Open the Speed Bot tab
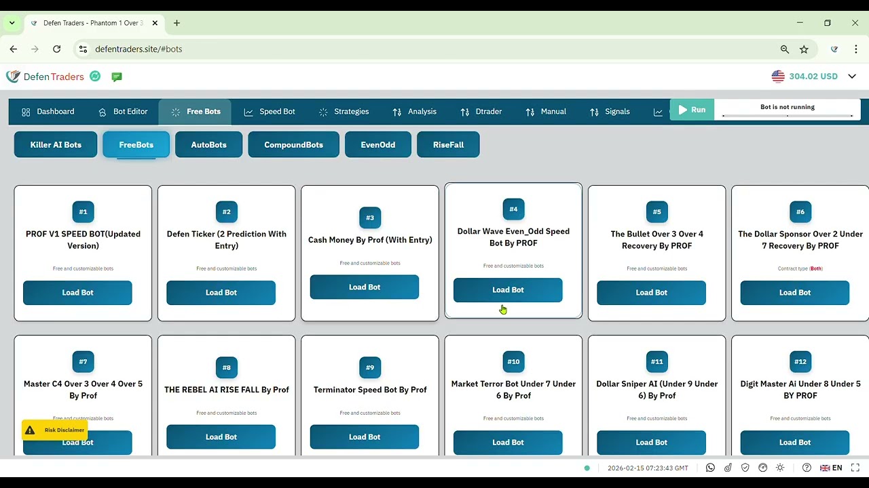869x488 pixels. tap(270, 112)
